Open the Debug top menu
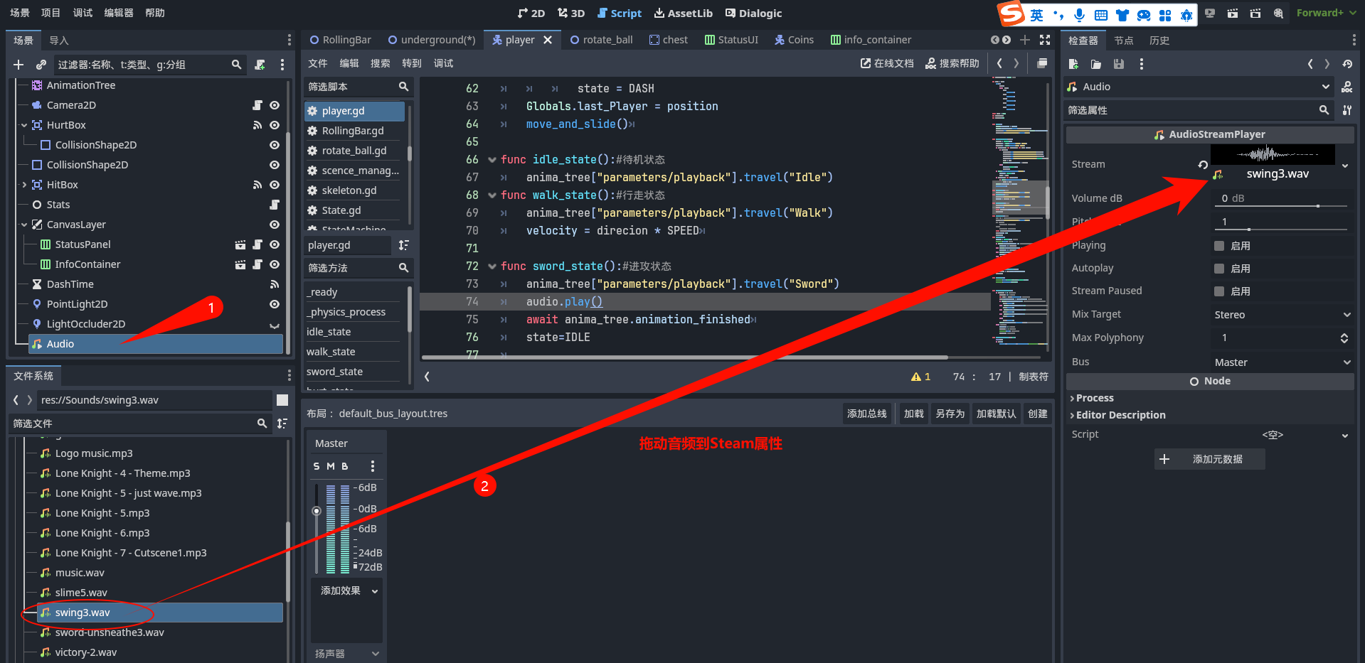The height and width of the screenshot is (663, 1365). tap(83, 13)
